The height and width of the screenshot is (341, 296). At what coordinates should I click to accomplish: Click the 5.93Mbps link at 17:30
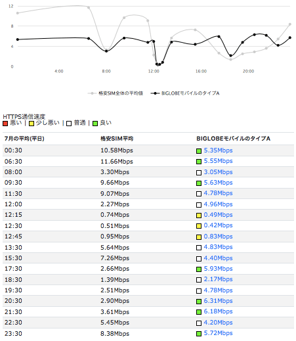(218, 269)
